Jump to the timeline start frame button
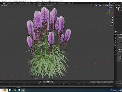This screenshot has width=122, height=92. pos(43,82)
